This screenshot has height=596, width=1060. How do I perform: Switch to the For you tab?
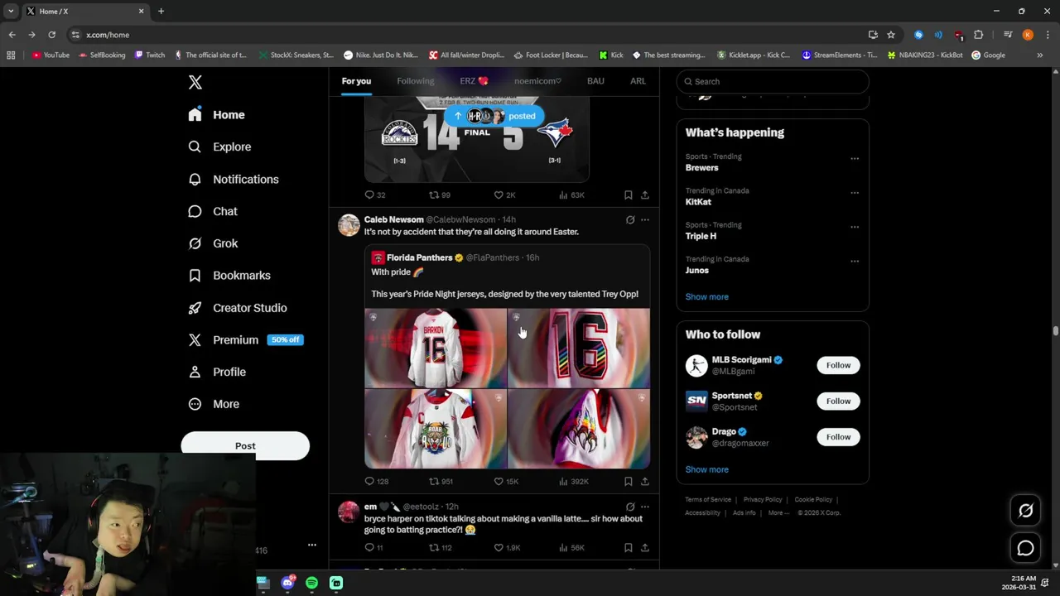[356, 81]
